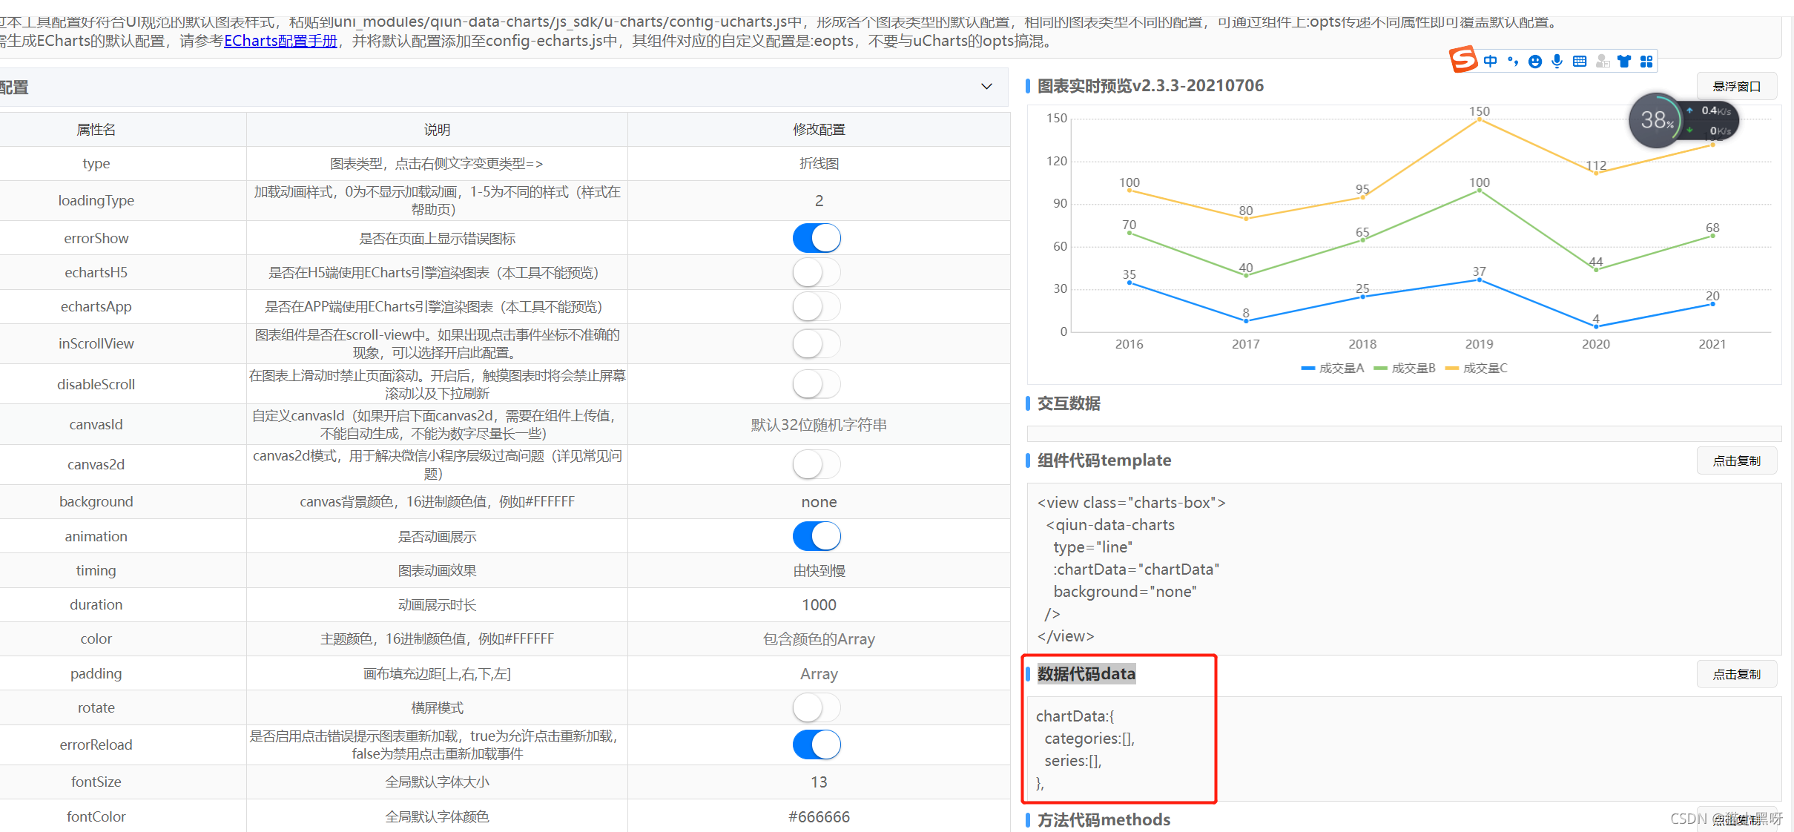
Task: Switch Sogou Chinese/English mode via 中 icon
Action: click(1490, 62)
